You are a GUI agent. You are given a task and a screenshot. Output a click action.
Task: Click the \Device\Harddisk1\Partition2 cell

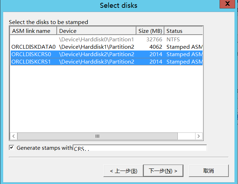[97, 47]
